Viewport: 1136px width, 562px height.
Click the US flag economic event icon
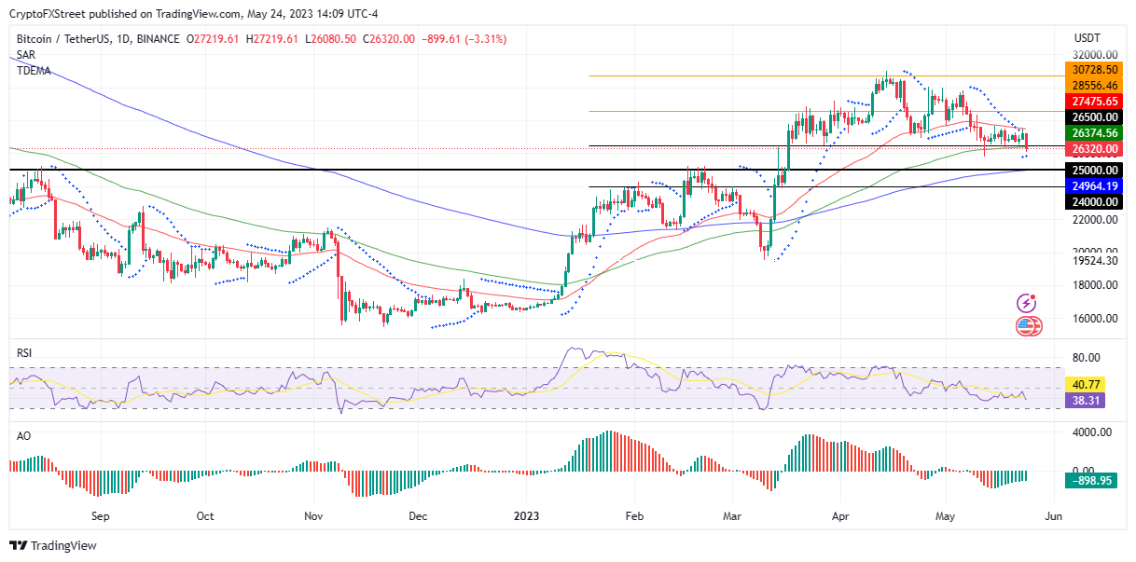(x=1028, y=326)
